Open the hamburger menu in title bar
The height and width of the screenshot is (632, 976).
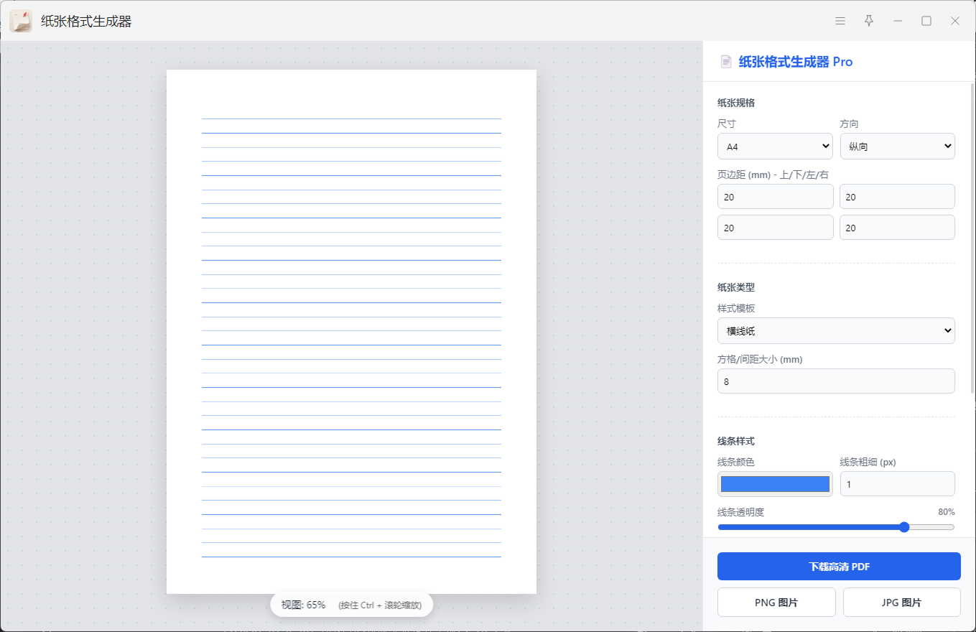pyautogui.click(x=840, y=21)
